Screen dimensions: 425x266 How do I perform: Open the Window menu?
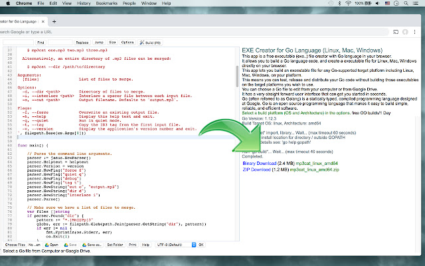click(149, 3)
